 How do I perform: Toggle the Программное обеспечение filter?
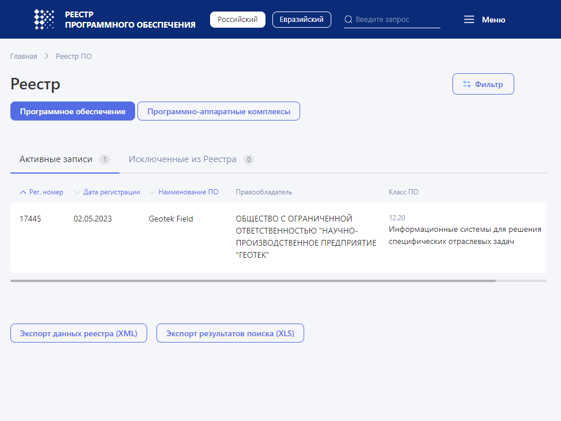(73, 111)
